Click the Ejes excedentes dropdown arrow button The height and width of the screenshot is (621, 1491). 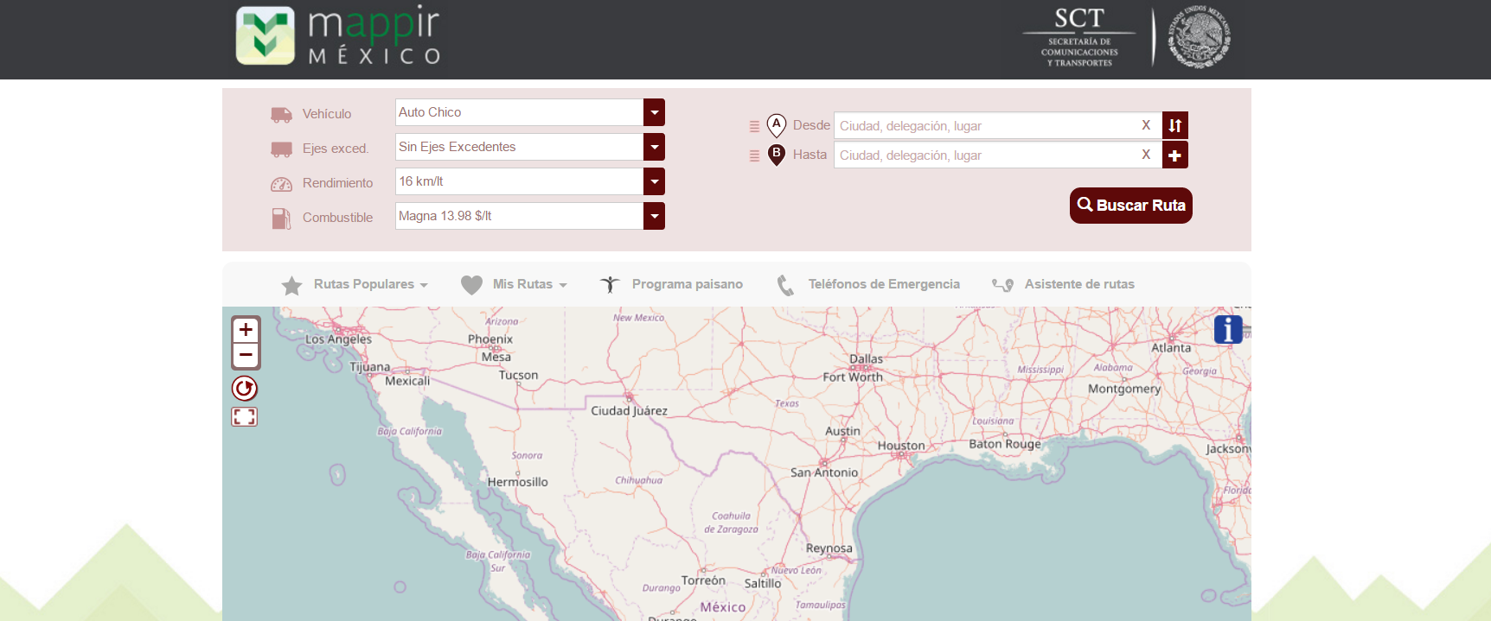click(x=654, y=147)
